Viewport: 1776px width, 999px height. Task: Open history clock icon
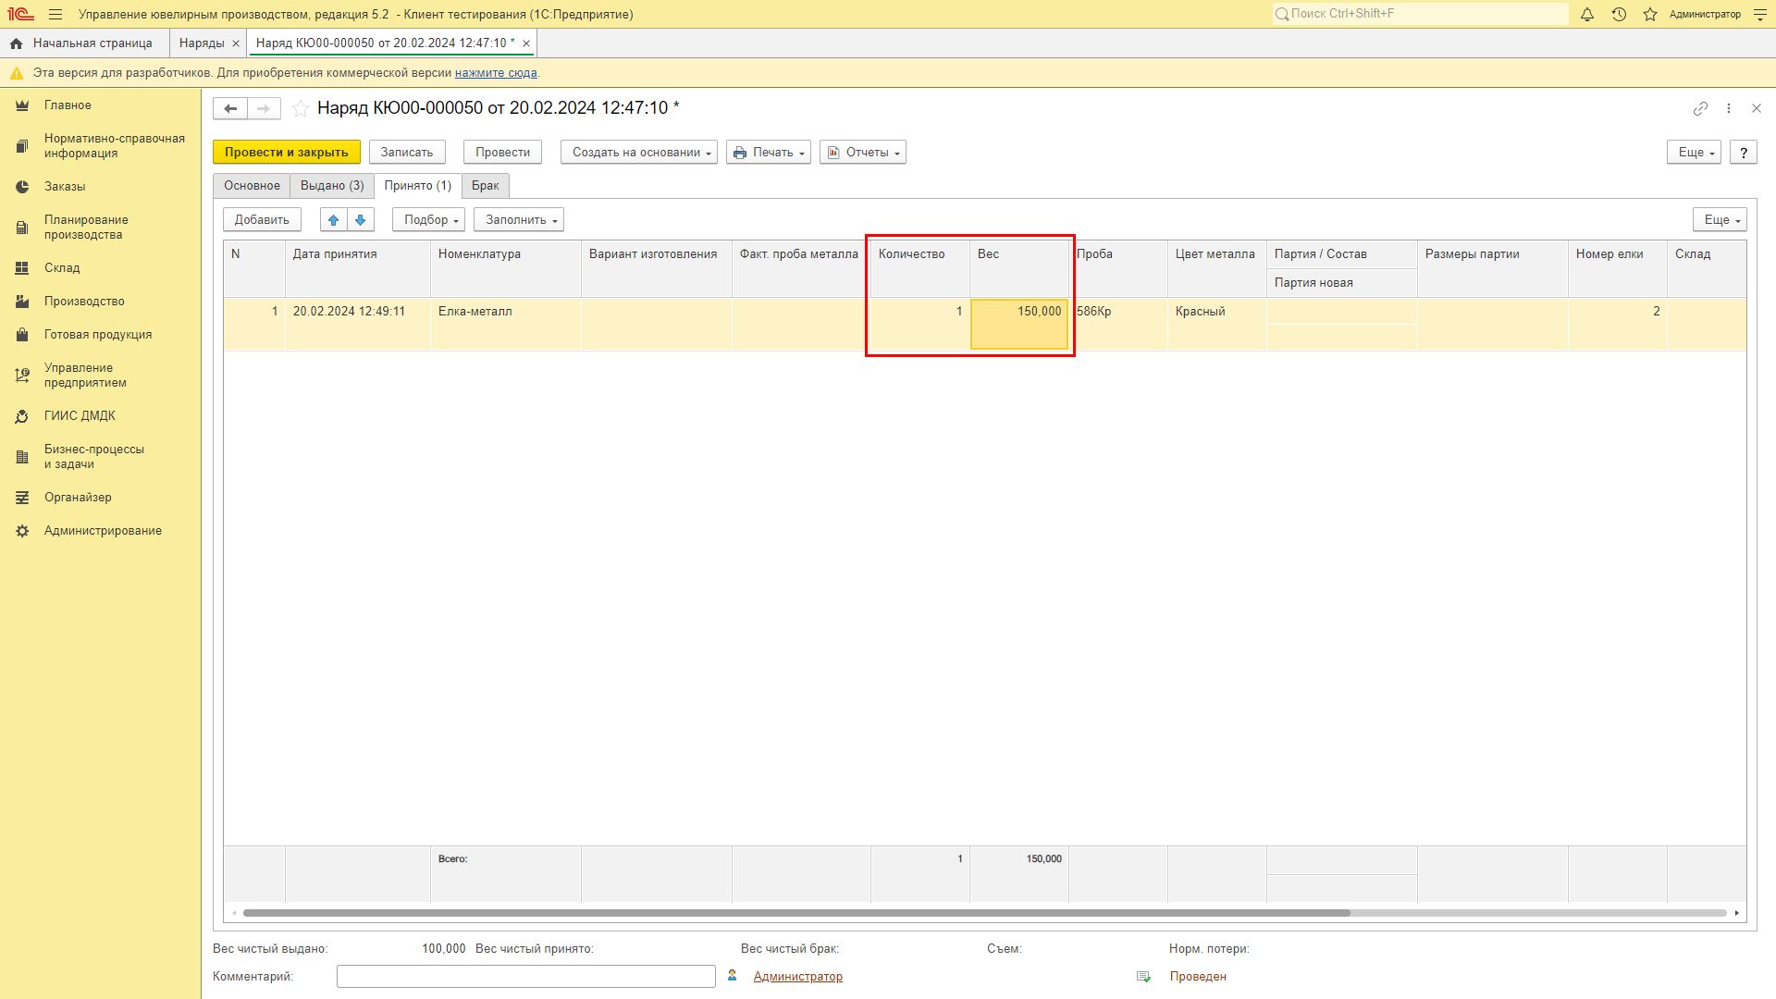pyautogui.click(x=1619, y=14)
